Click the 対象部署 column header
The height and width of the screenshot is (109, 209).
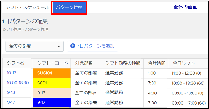coord(84,63)
